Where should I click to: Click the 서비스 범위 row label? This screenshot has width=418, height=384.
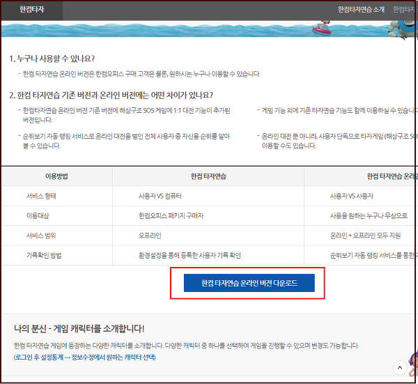[x=41, y=236]
